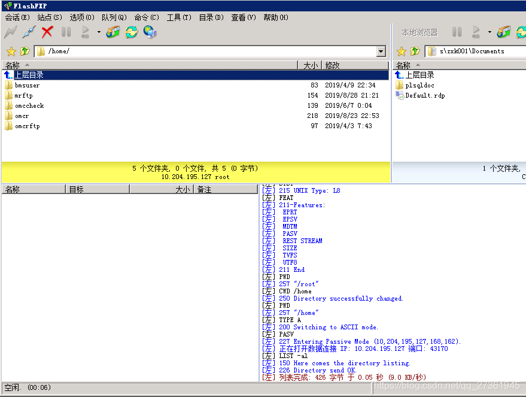
Task: Open the 队列 menu
Action: point(114,17)
